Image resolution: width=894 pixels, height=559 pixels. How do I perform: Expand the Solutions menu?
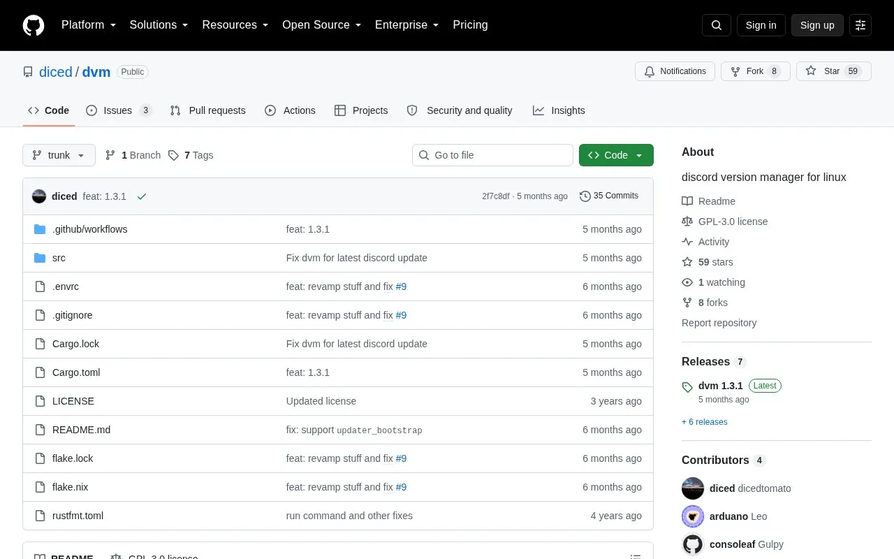click(x=159, y=25)
